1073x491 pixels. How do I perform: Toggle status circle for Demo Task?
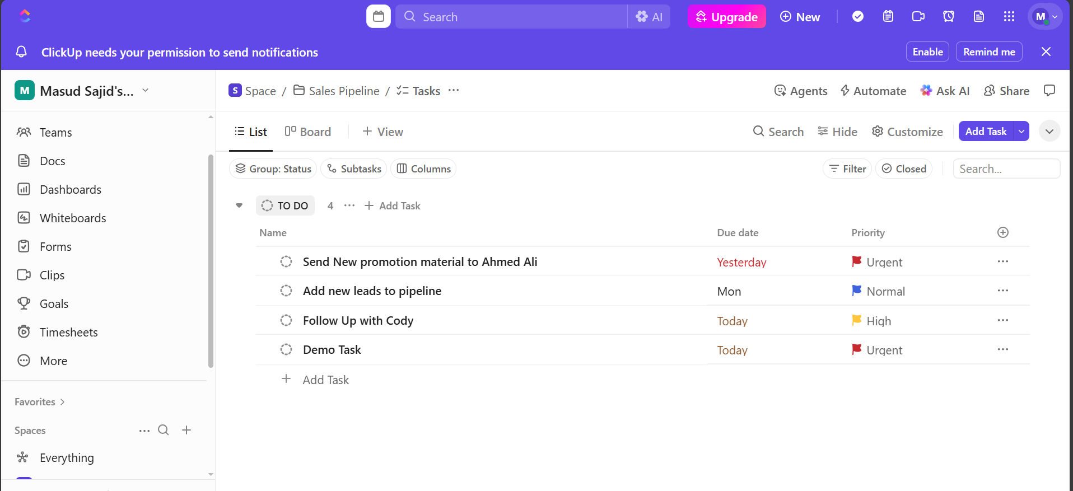(x=286, y=349)
